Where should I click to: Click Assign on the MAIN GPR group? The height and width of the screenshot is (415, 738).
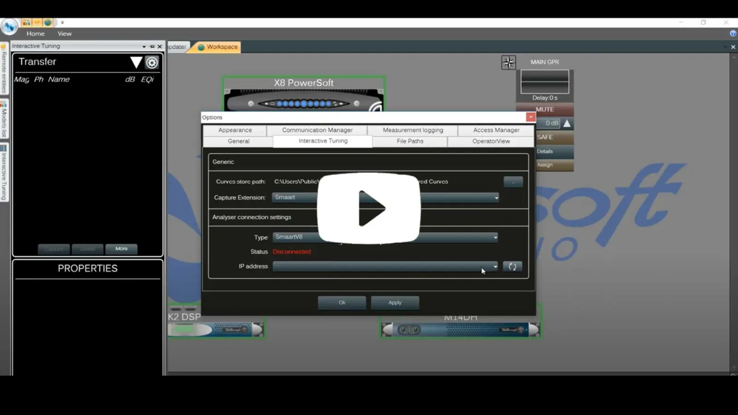(x=554, y=165)
